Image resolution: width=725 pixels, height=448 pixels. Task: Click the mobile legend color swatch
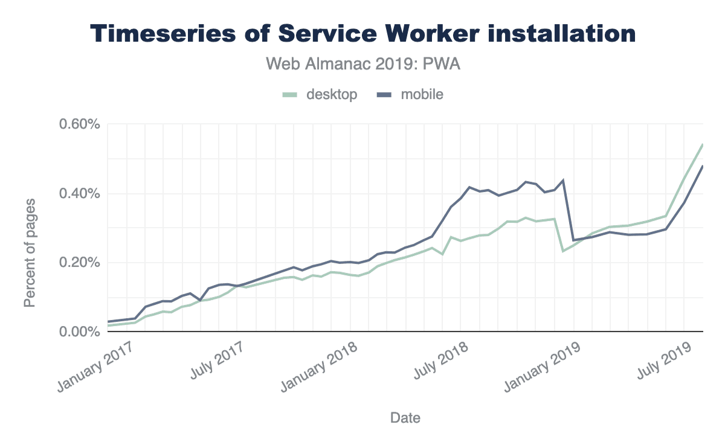[384, 95]
